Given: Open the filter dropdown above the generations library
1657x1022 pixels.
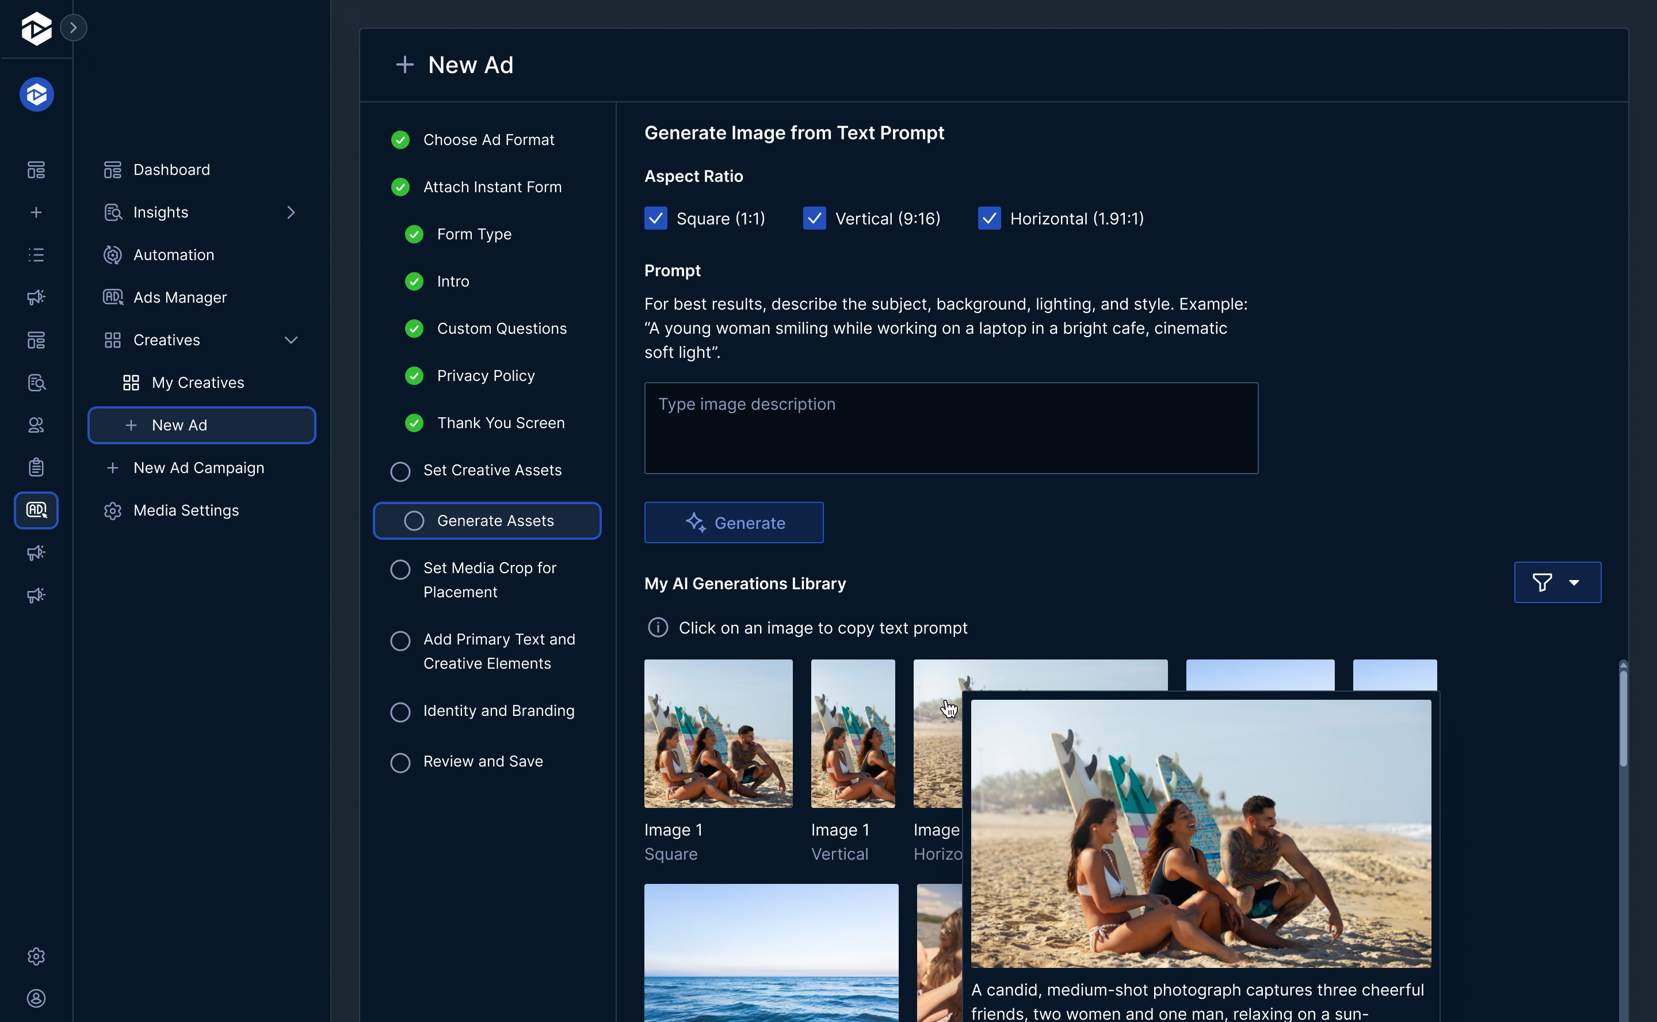Looking at the screenshot, I should 1557,582.
